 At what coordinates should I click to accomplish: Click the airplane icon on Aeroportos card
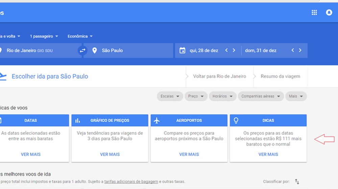tap(157, 121)
